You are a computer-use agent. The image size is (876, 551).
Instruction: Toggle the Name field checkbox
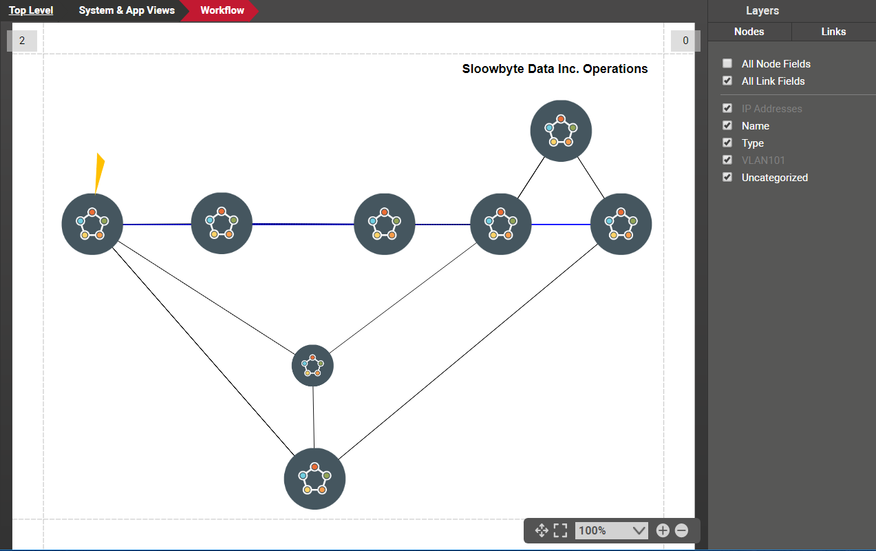pos(727,125)
